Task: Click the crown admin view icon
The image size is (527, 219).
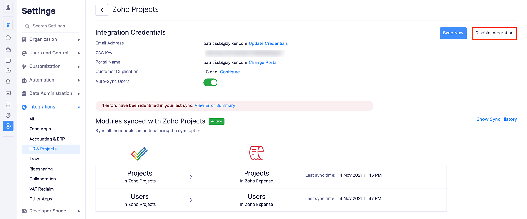Action: tap(8, 24)
